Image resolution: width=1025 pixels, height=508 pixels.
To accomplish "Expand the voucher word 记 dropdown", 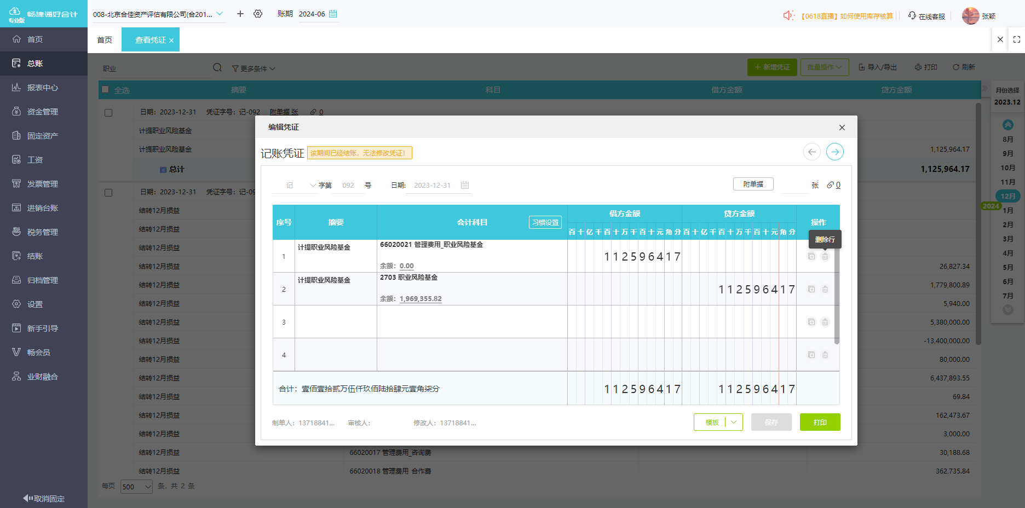I will 313,186.
